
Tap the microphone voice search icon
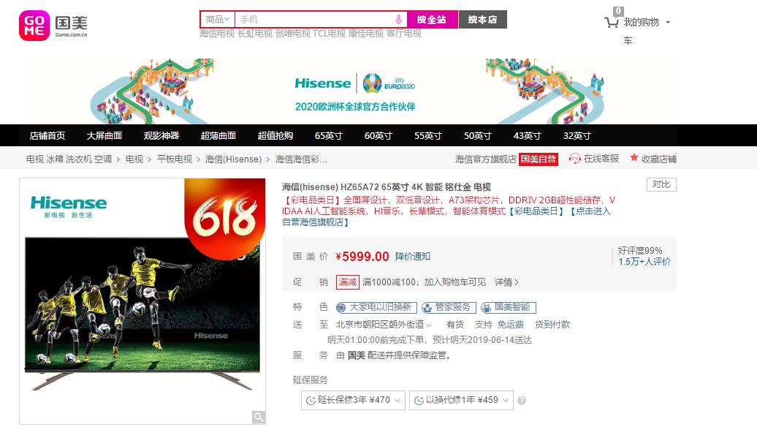click(x=398, y=20)
